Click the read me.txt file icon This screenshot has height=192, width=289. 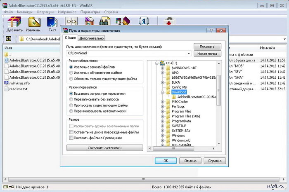pos(7,89)
